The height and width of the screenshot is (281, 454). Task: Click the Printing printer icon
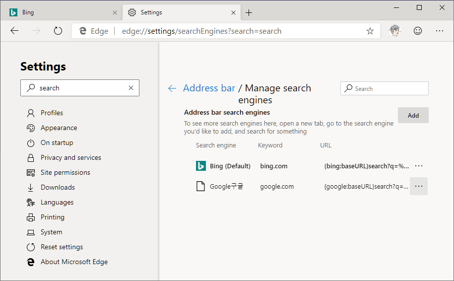point(31,217)
